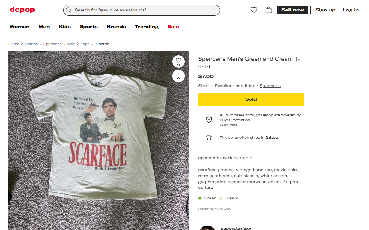Expand the Brands menu

[116, 27]
